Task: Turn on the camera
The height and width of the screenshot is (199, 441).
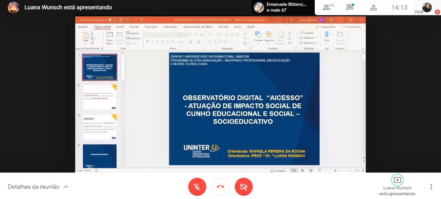Action: click(x=244, y=187)
